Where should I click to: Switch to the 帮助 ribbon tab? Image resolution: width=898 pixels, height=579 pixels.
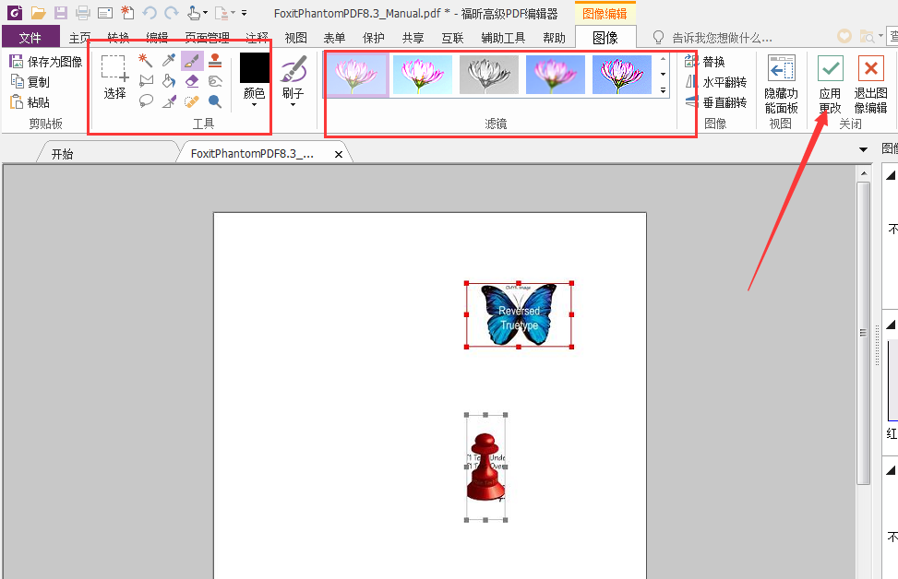[x=554, y=38]
